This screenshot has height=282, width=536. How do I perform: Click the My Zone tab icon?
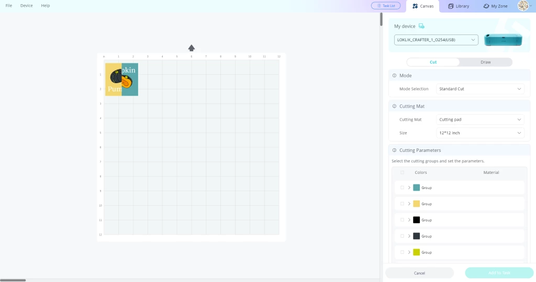tap(486, 6)
